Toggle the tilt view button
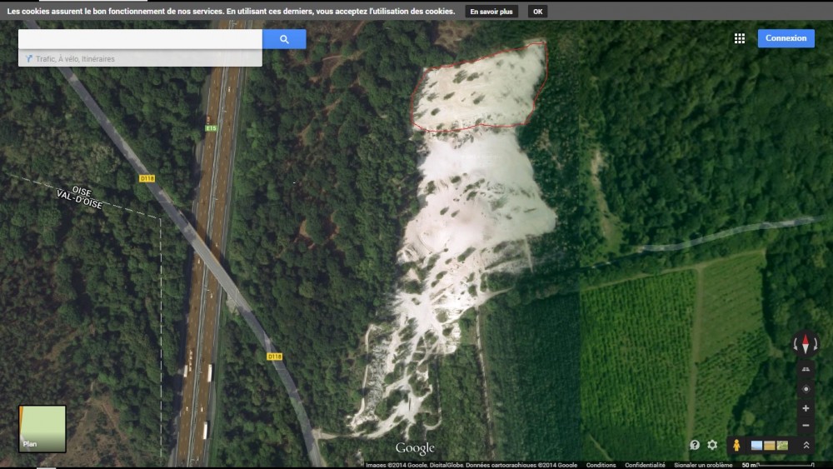The width and height of the screenshot is (833, 469). pos(806,369)
